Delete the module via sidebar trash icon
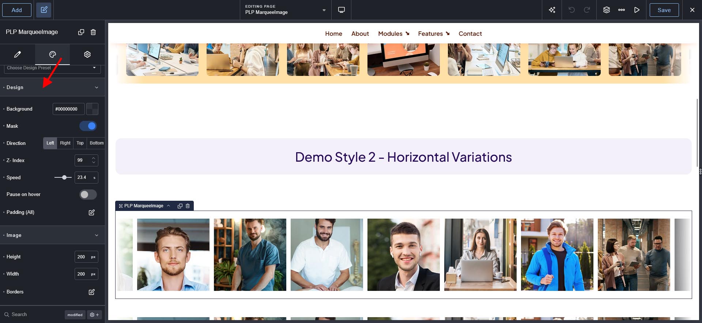This screenshot has height=323, width=702. [93, 32]
